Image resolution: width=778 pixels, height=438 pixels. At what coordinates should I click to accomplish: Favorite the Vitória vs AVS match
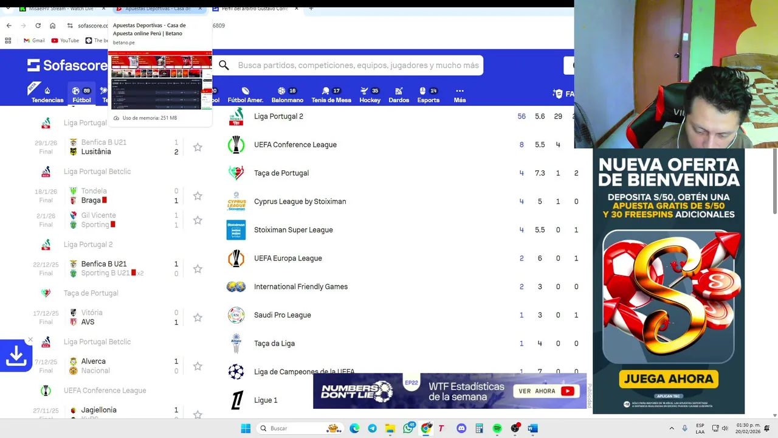pos(198,318)
